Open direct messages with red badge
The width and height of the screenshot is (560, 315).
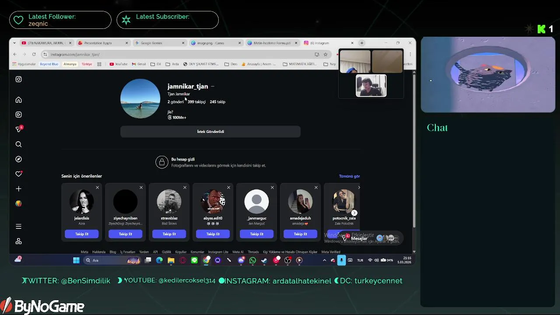(18, 129)
